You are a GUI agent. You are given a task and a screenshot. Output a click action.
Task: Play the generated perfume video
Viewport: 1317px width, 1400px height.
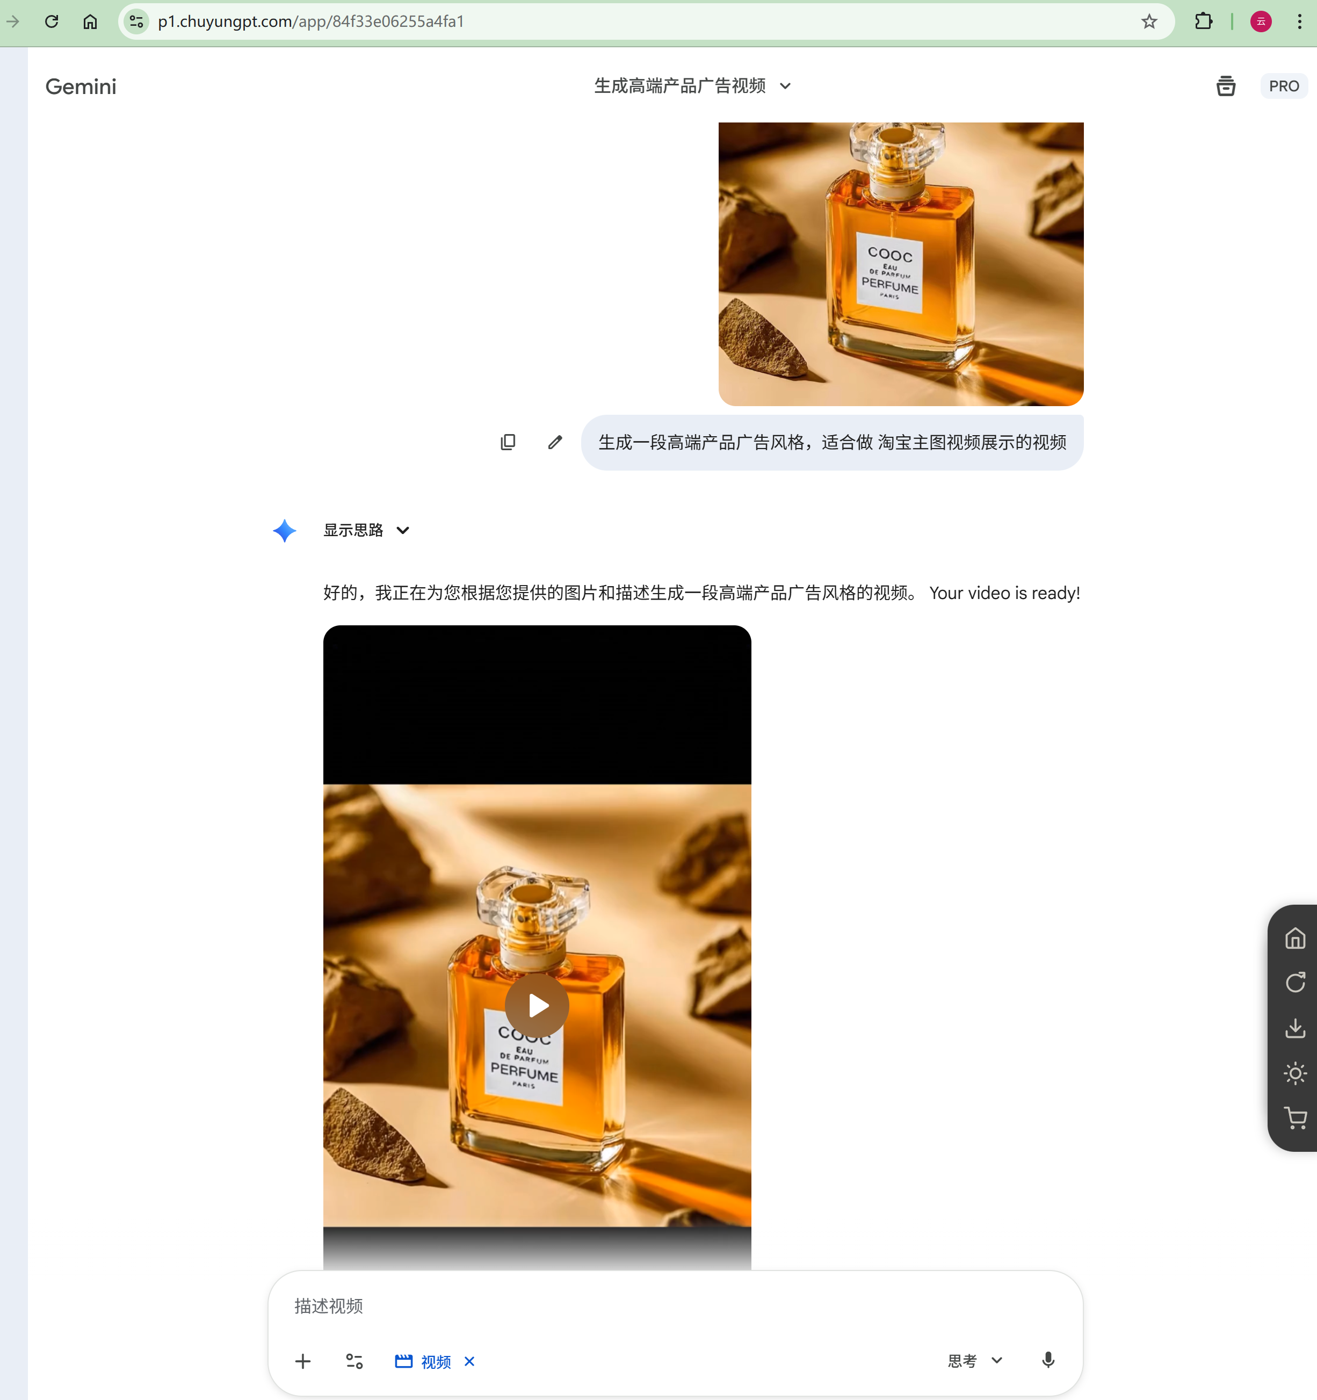[537, 1005]
